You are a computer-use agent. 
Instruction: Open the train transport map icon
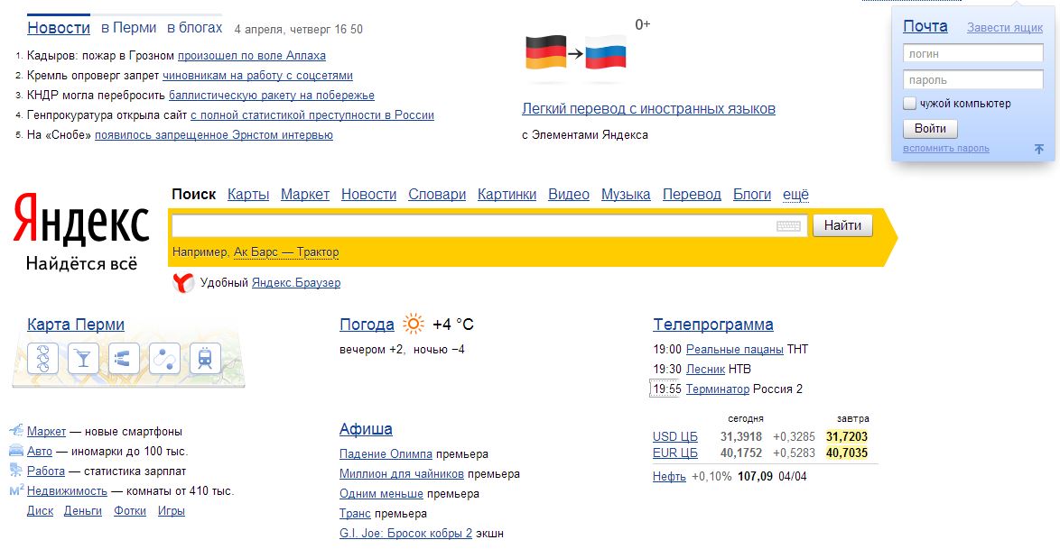tap(205, 358)
